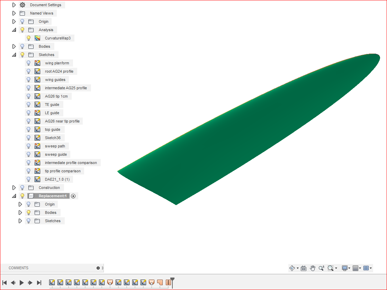Step back one timeline feature

(13, 283)
